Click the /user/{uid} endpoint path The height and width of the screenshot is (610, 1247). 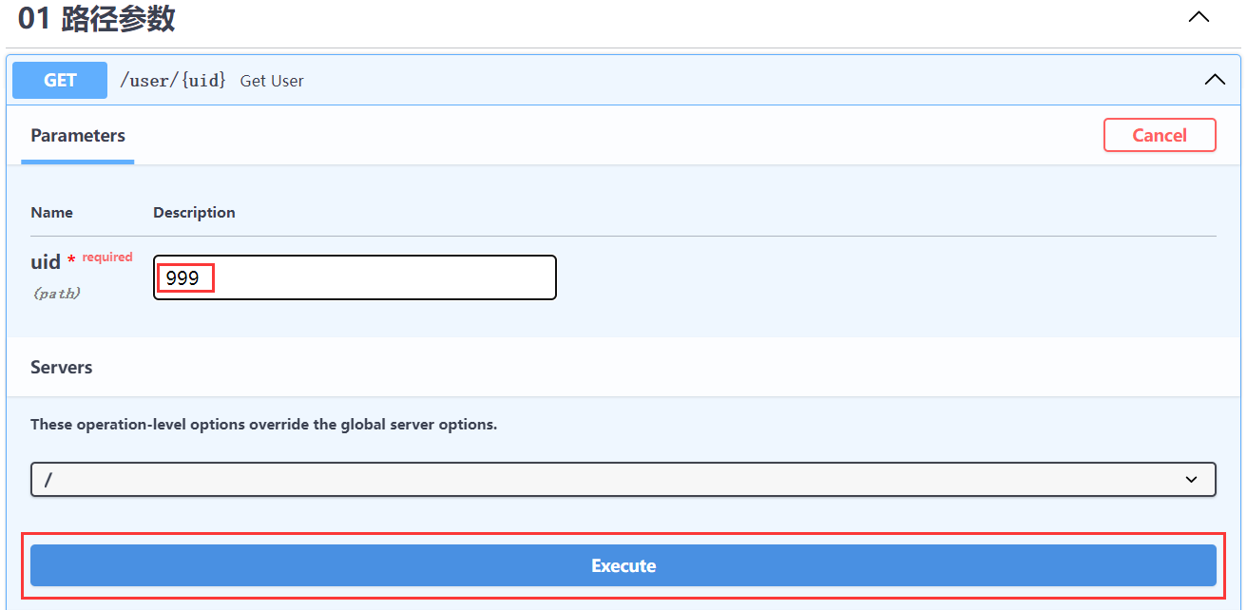[172, 81]
